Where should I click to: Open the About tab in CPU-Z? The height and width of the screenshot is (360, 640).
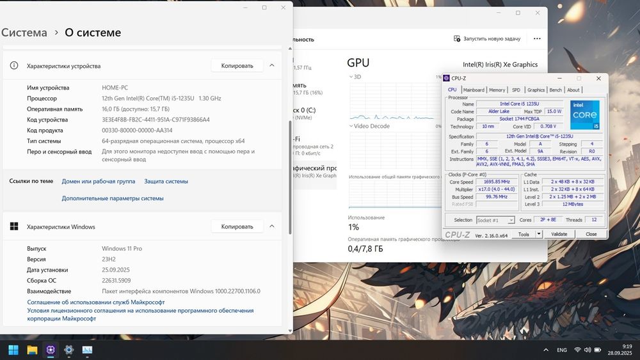[x=573, y=90]
